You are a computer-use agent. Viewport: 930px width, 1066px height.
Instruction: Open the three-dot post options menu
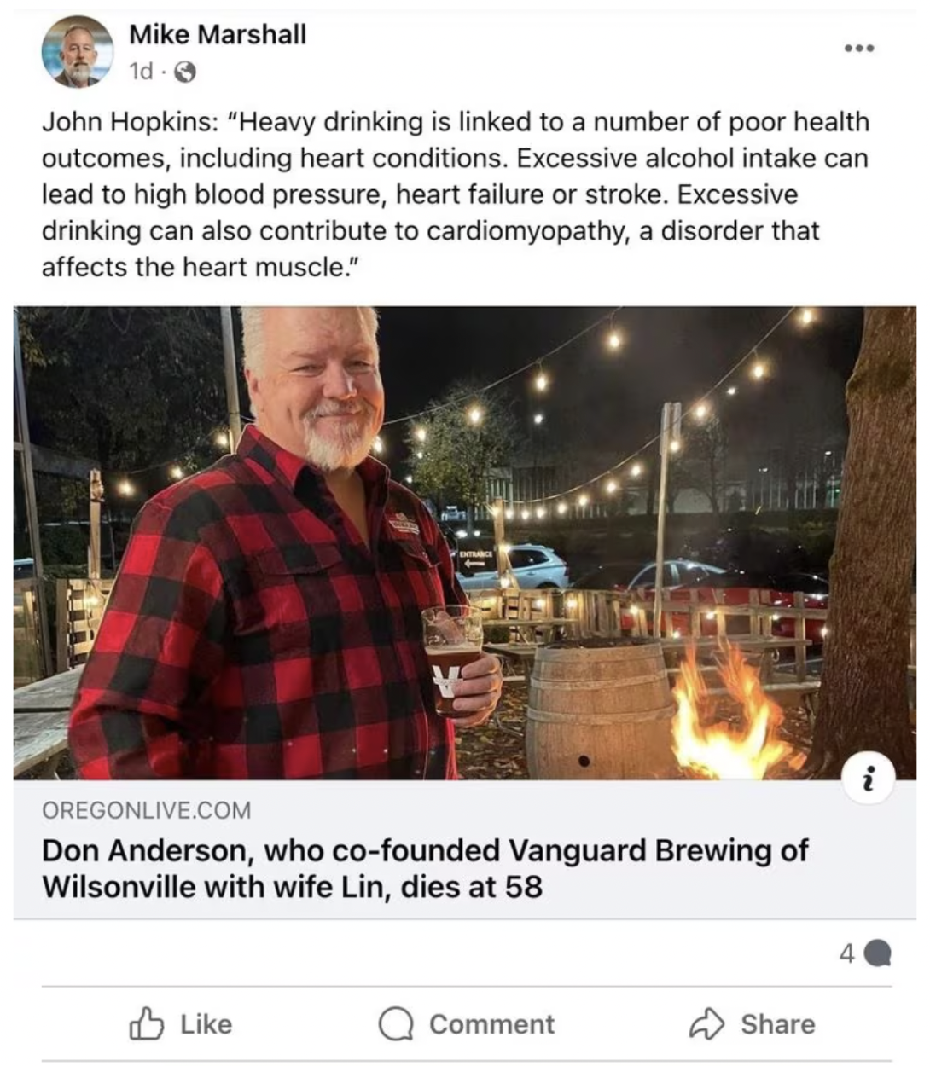point(859,48)
